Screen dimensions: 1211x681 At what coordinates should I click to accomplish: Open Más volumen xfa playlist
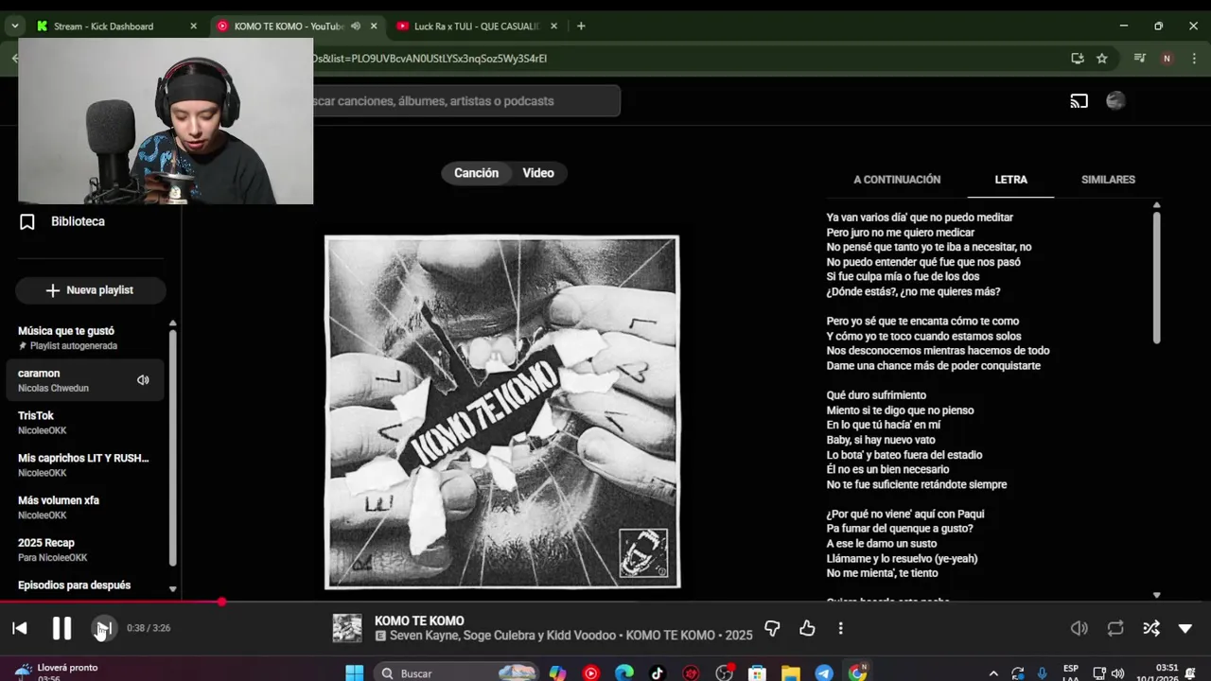(x=85, y=507)
